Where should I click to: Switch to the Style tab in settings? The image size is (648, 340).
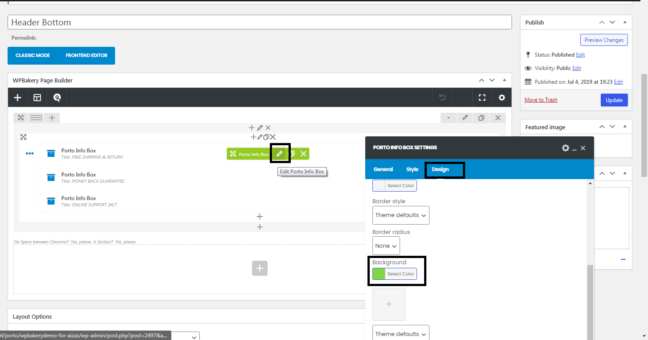point(412,169)
